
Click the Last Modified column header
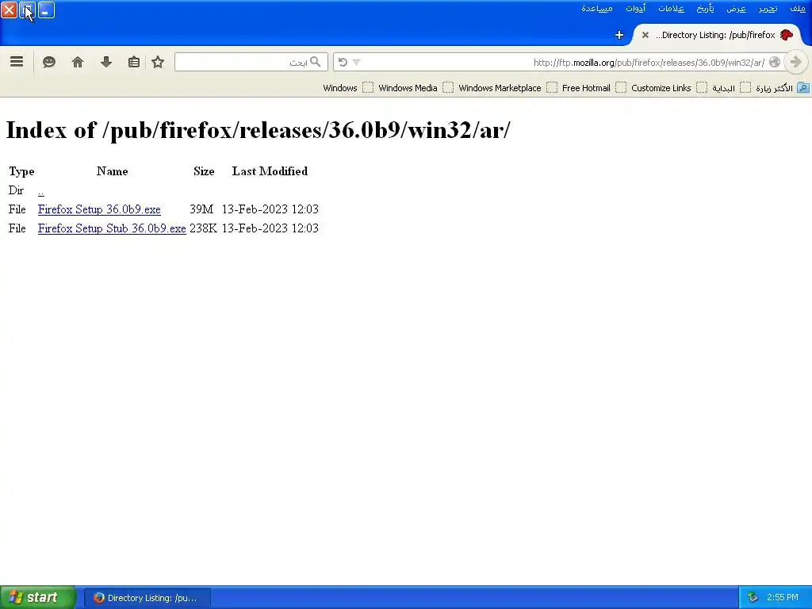point(270,171)
